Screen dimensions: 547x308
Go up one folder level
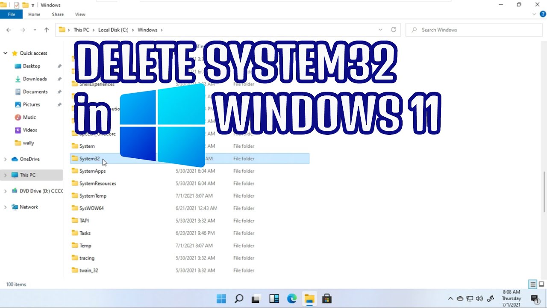[x=47, y=30]
